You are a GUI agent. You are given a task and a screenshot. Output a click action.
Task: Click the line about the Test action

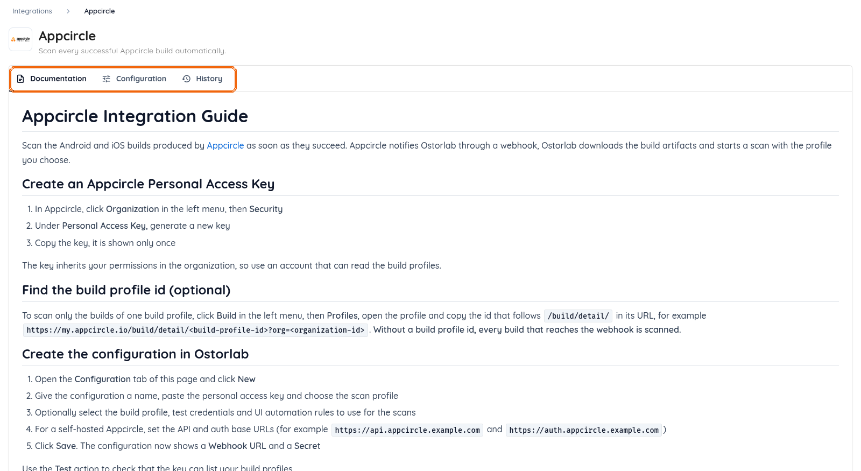tap(157, 467)
